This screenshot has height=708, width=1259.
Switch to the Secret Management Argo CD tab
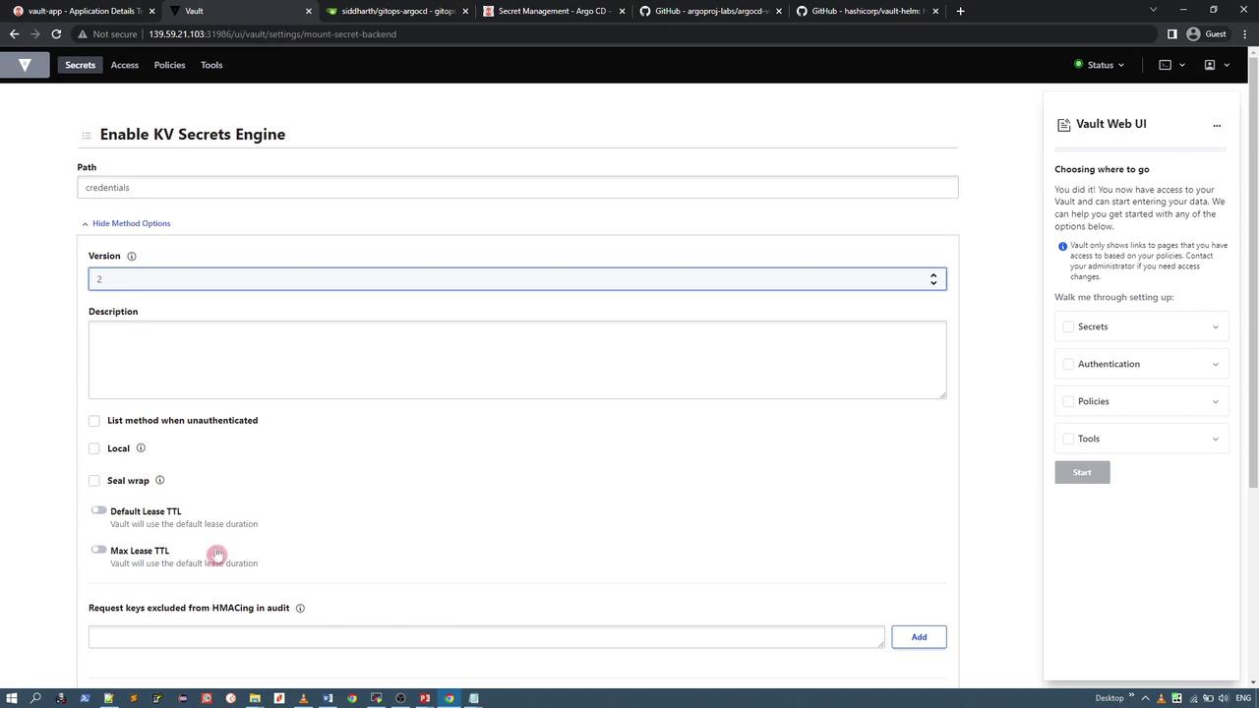click(x=554, y=11)
